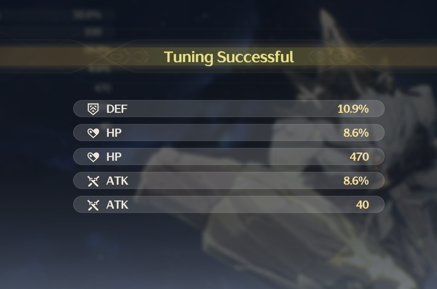
Task: Click the Tuning Successful banner title
Action: (x=229, y=57)
